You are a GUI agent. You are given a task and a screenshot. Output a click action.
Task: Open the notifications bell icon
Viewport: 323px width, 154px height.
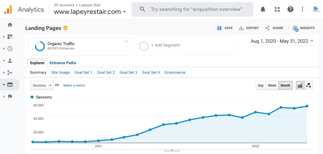pyautogui.click(x=263, y=10)
